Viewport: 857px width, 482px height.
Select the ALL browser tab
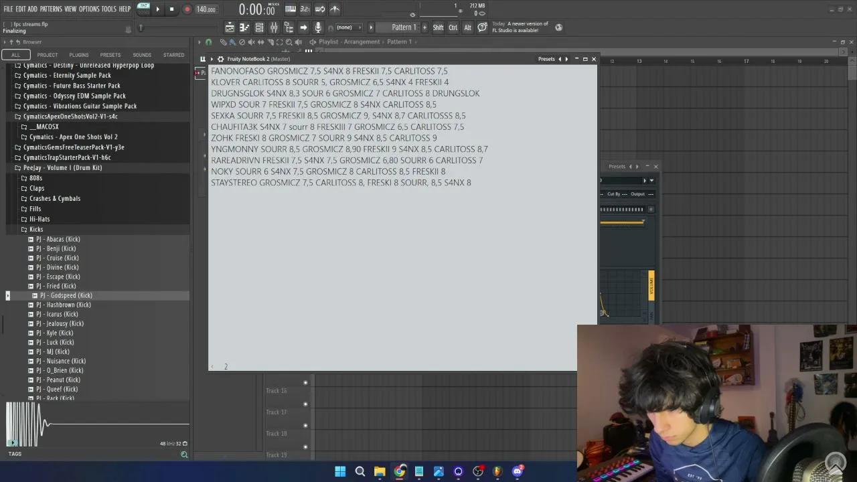15,55
